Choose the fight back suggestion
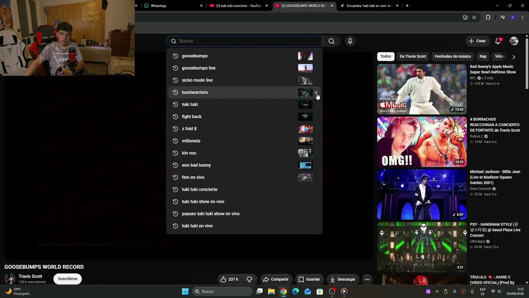The width and height of the screenshot is (529, 298). 244,117
